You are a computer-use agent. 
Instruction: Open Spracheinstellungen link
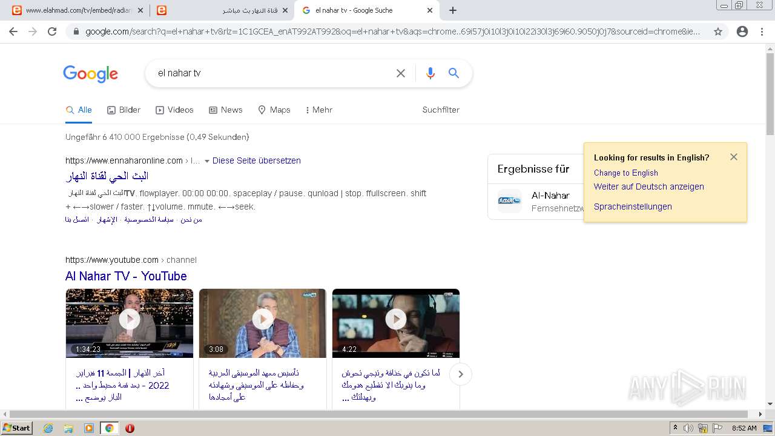[633, 206]
